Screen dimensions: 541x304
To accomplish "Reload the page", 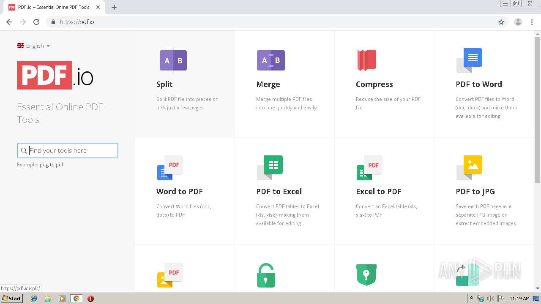I will 36,22.
